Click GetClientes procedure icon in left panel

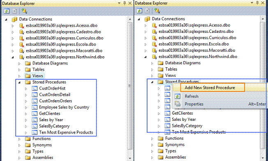click(35, 113)
